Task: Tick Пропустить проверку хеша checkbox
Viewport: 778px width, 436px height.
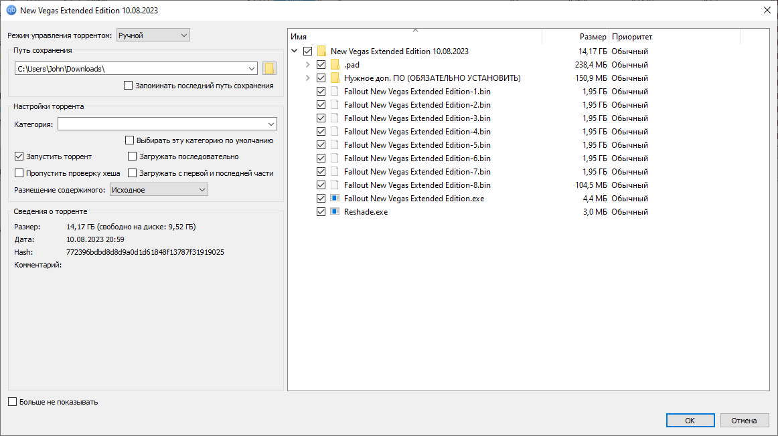Action: click(x=19, y=173)
